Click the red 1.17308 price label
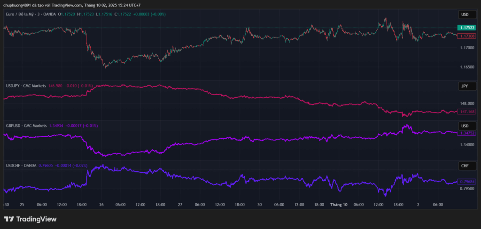This screenshot has height=229, width=481. tap(466, 36)
